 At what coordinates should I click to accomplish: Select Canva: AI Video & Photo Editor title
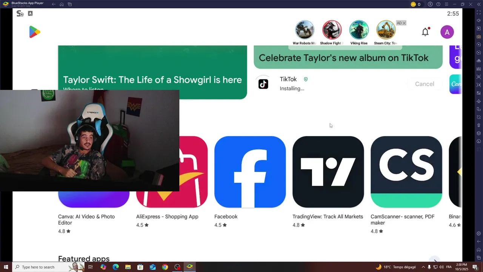[x=86, y=219]
